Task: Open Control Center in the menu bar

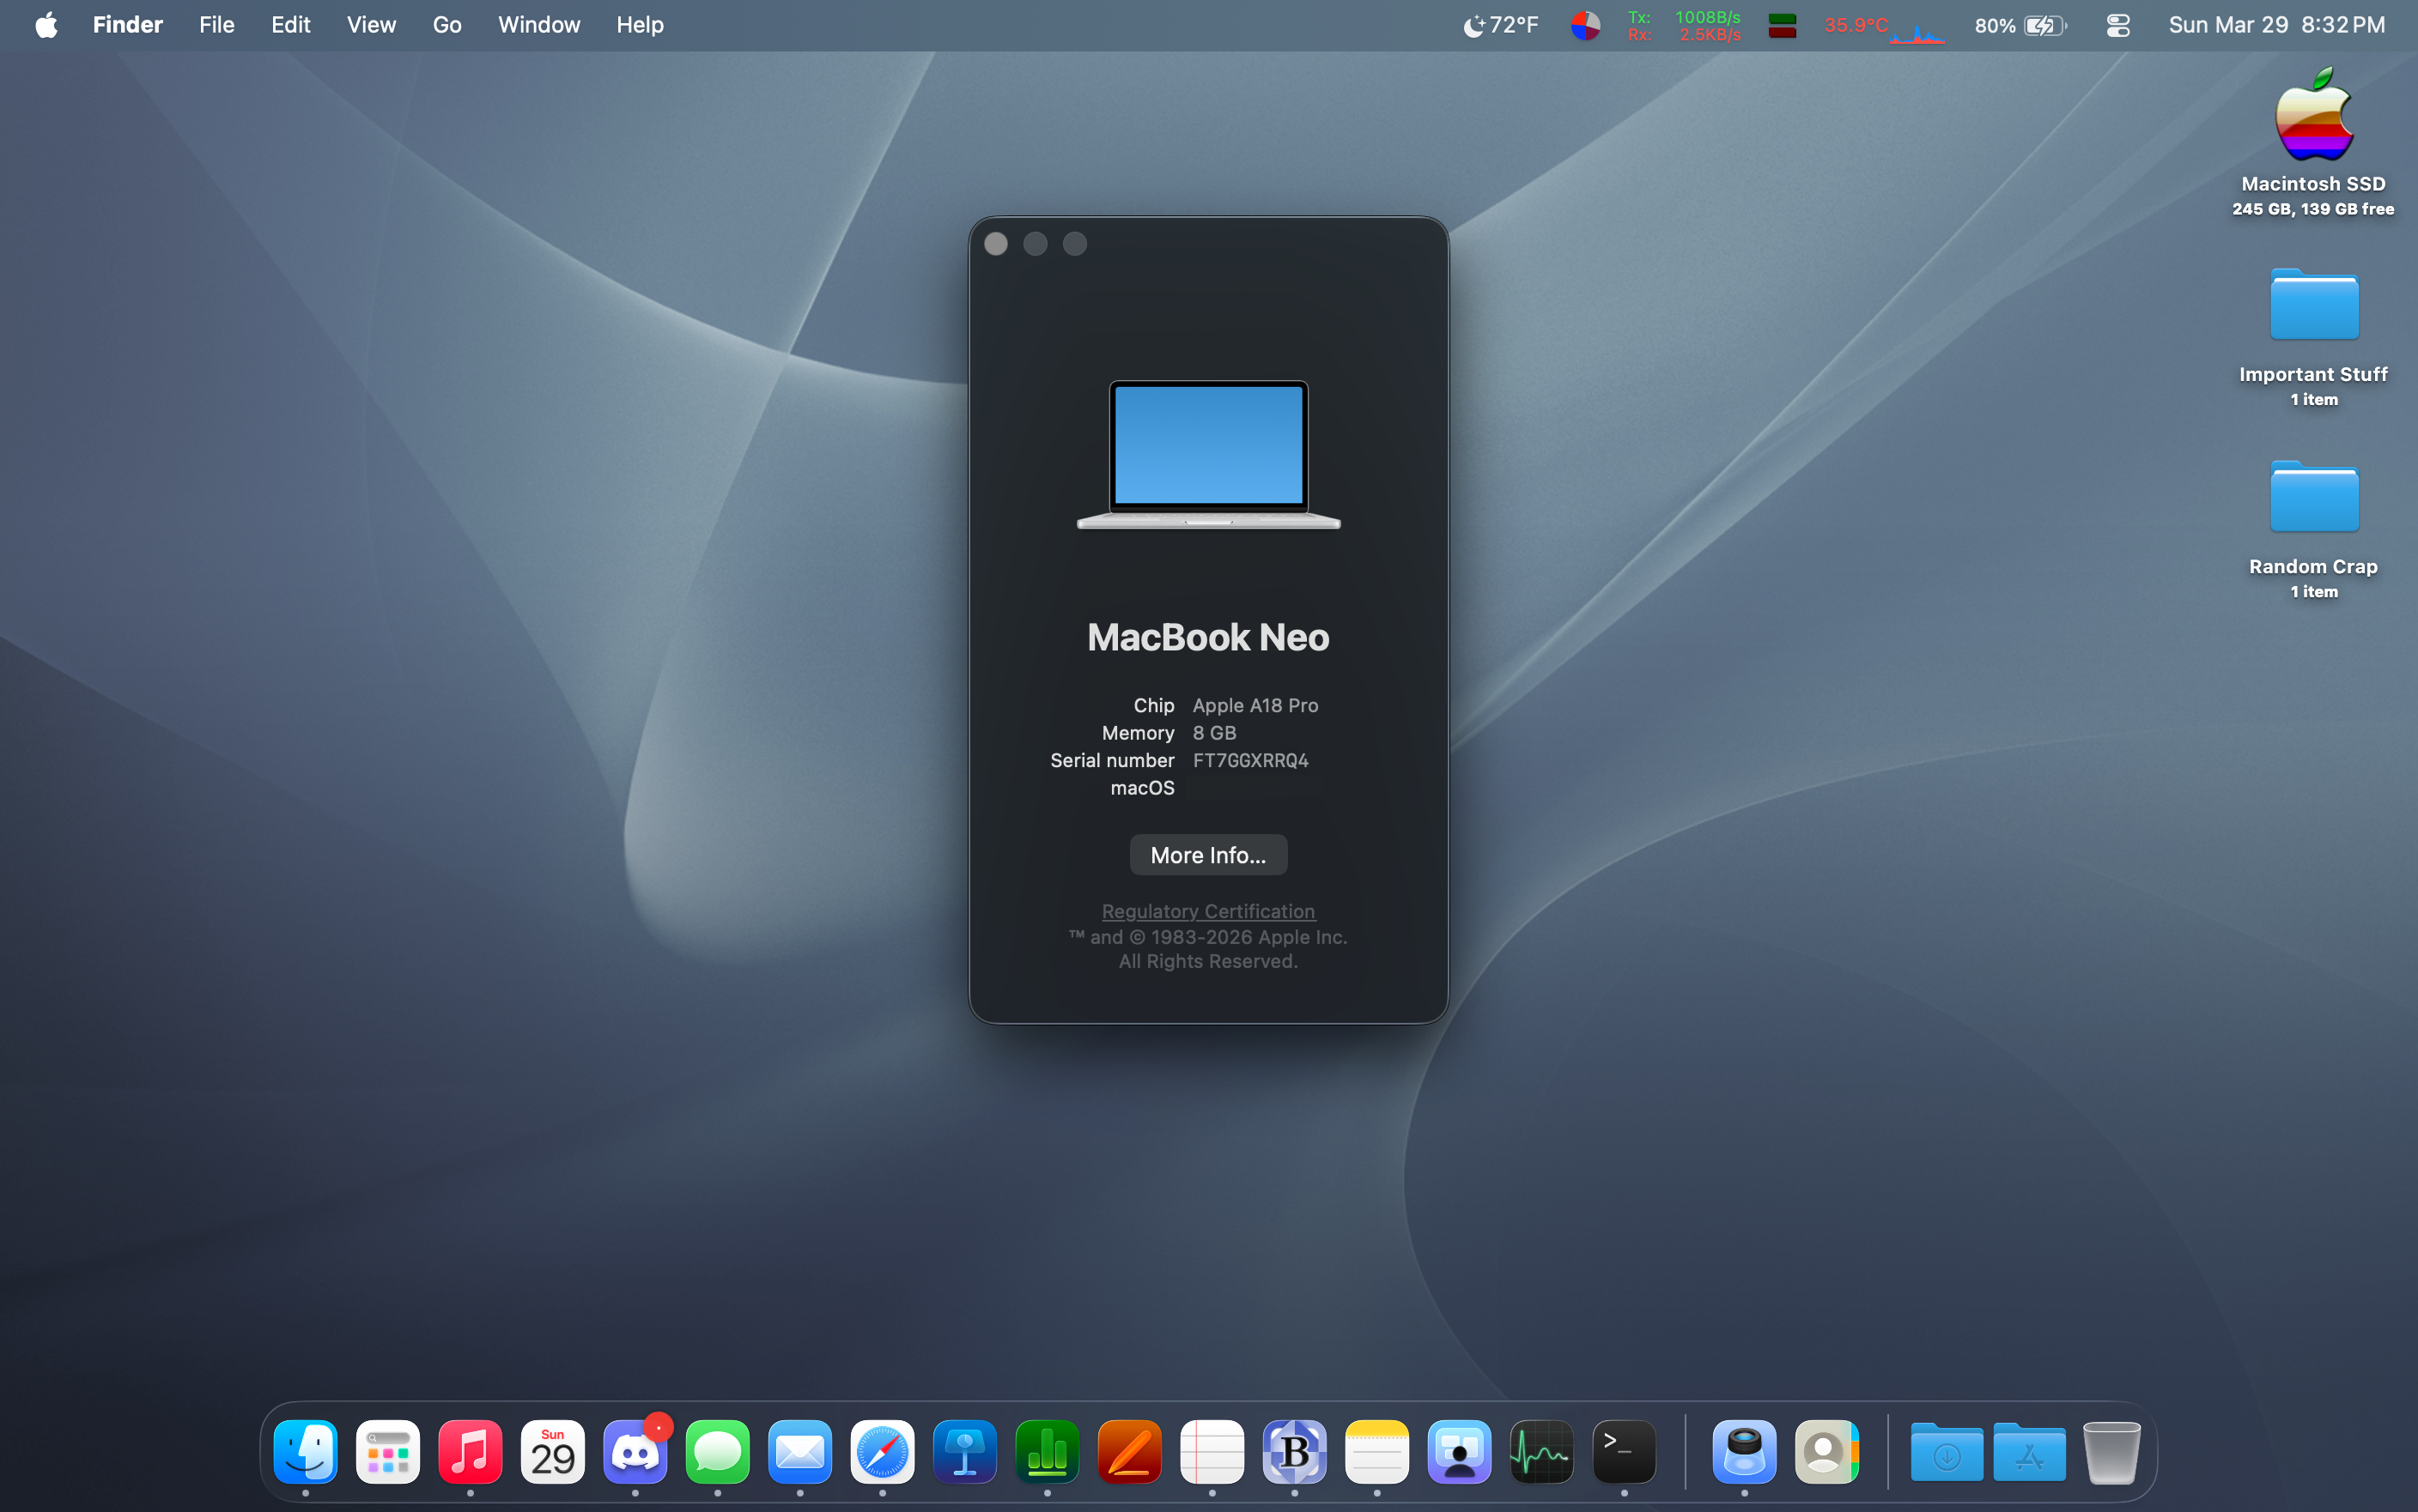Action: click(x=2117, y=25)
